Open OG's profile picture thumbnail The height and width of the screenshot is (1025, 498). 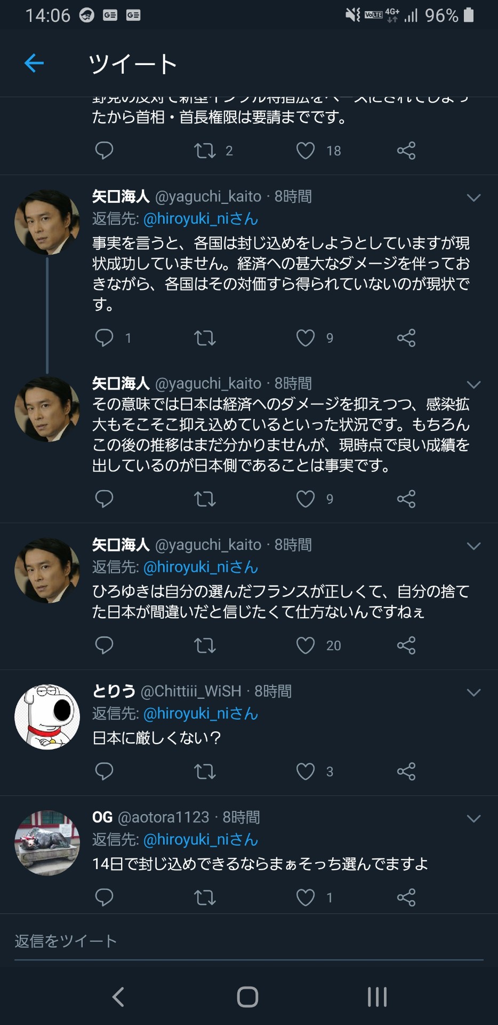(47, 843)
